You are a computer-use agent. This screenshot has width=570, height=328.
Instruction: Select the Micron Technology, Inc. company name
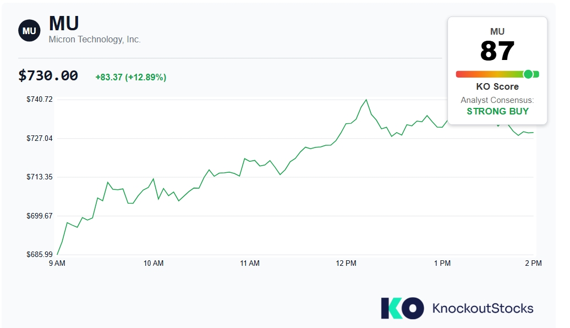tap(95, 39)
